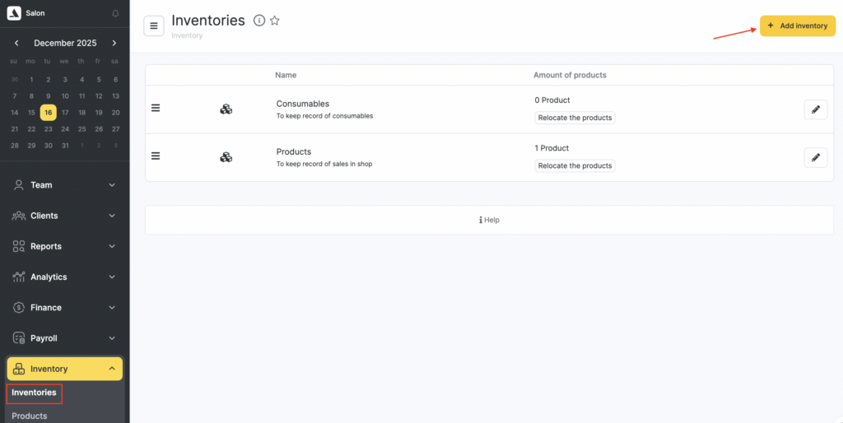843x423 pixels.
Task: Open Products submenu item in sidebar
Action: point(30,416)
